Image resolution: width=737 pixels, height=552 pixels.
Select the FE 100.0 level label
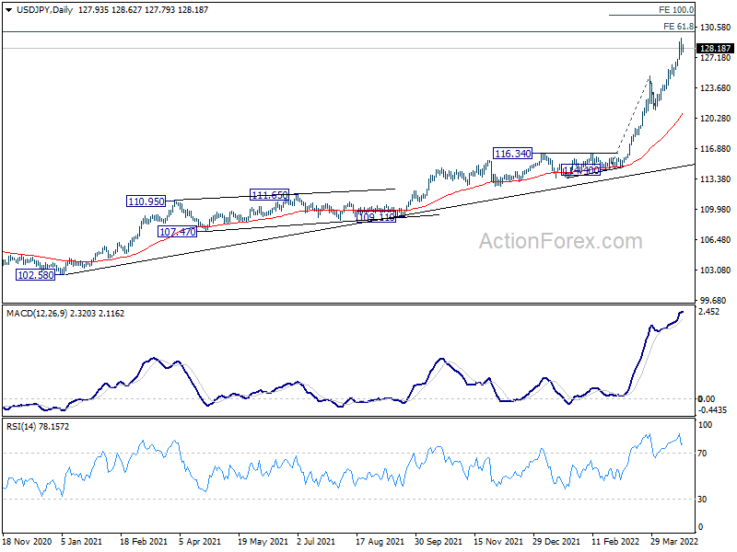click(676, 10)
